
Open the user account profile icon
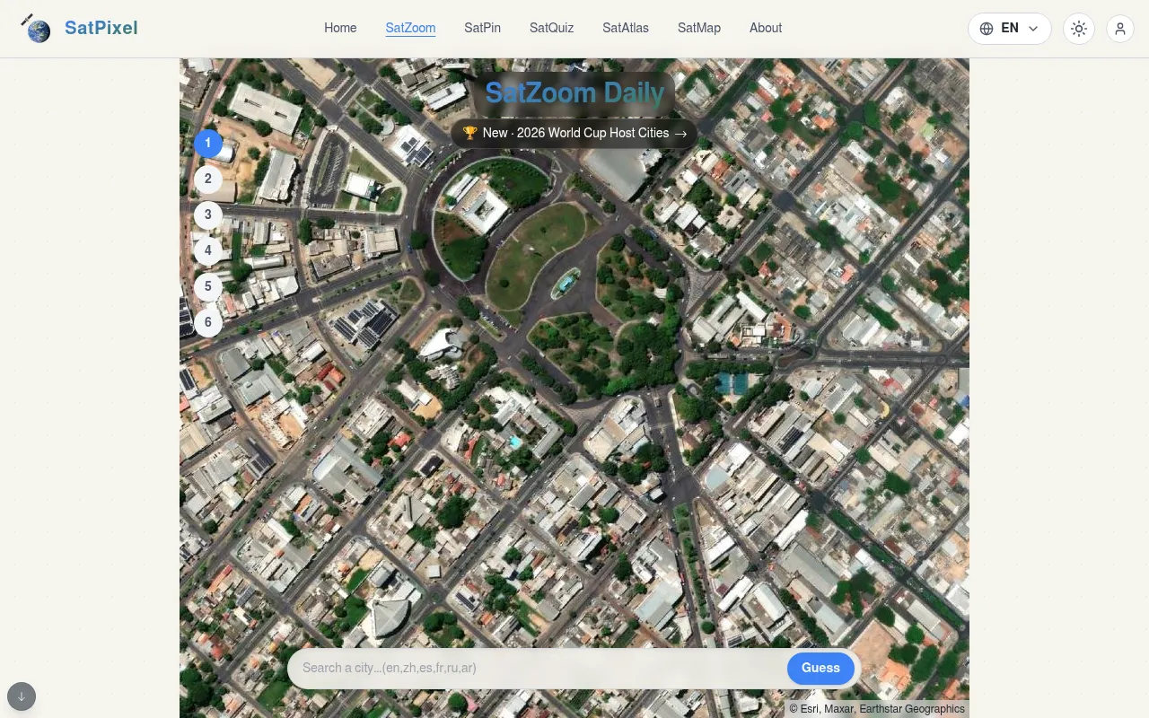point(1120,29)
